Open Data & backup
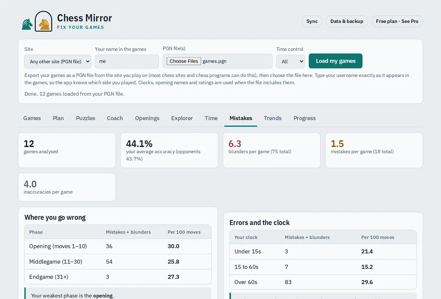The height and width of the screenshot is (299, 441). click(346, 21)
